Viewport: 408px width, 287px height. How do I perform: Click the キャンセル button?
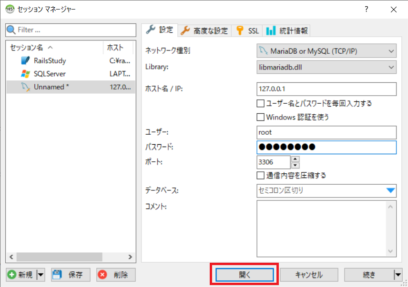click(x=309, y=275)
